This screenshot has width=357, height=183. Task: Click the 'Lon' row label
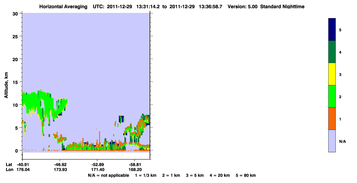[9, 170]
